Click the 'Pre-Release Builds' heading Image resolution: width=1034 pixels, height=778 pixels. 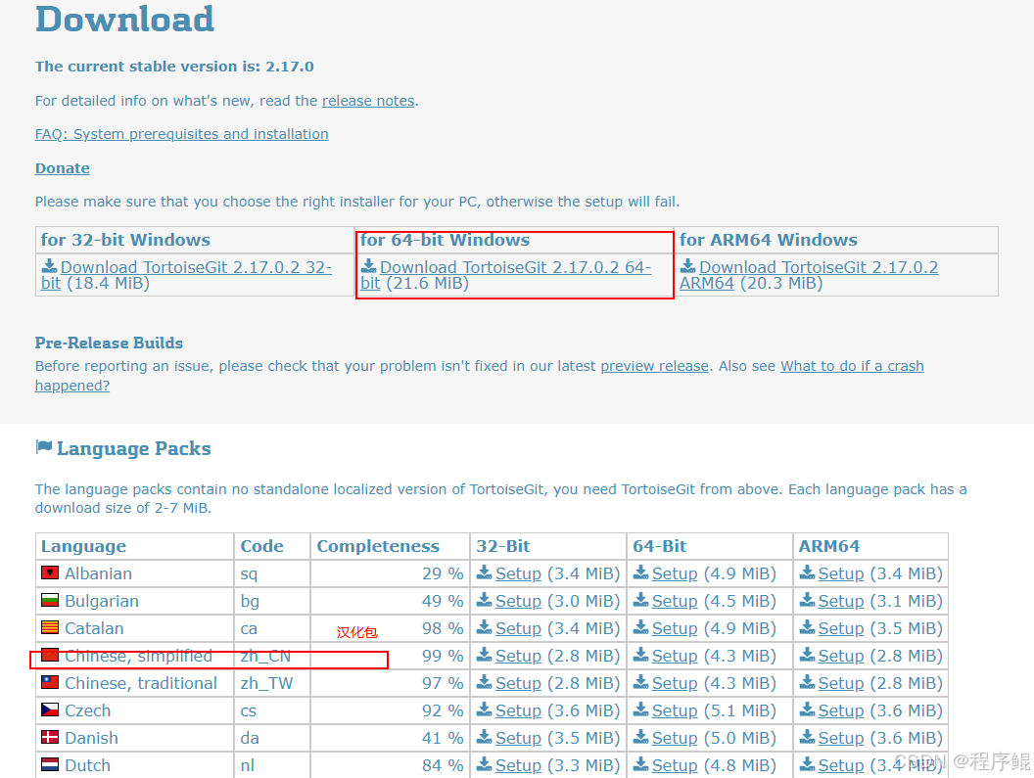109,343
